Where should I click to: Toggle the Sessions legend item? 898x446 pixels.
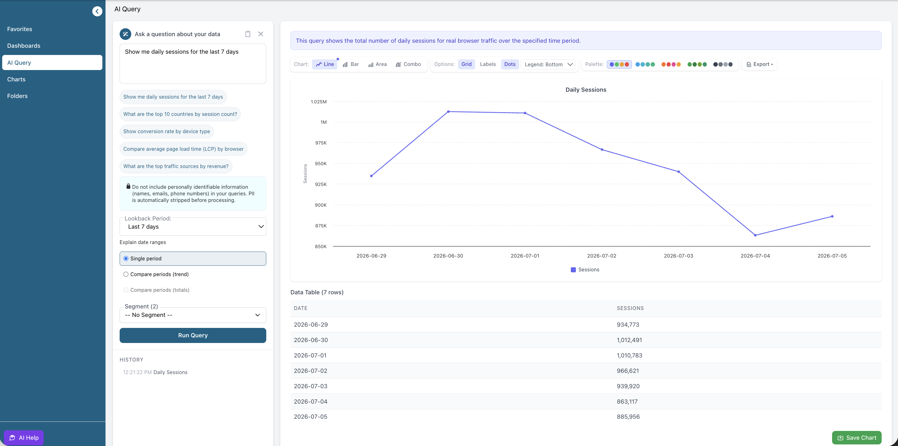585,269
